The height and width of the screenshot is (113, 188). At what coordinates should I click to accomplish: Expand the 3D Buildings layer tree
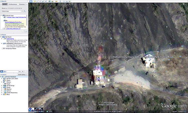2,85
